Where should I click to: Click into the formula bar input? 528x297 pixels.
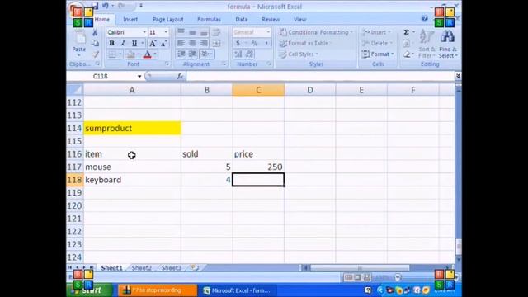(x=319, y=76)
